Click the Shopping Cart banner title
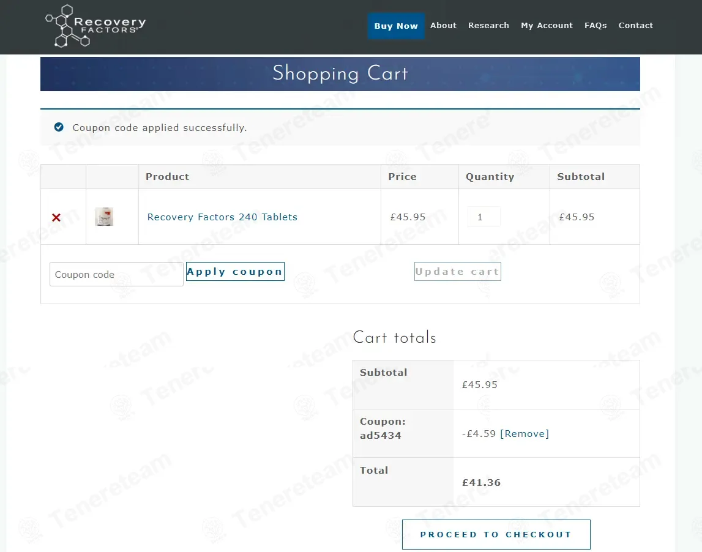Image resolution: width=702 pixels, height=552 pixels. coord(340,73)
